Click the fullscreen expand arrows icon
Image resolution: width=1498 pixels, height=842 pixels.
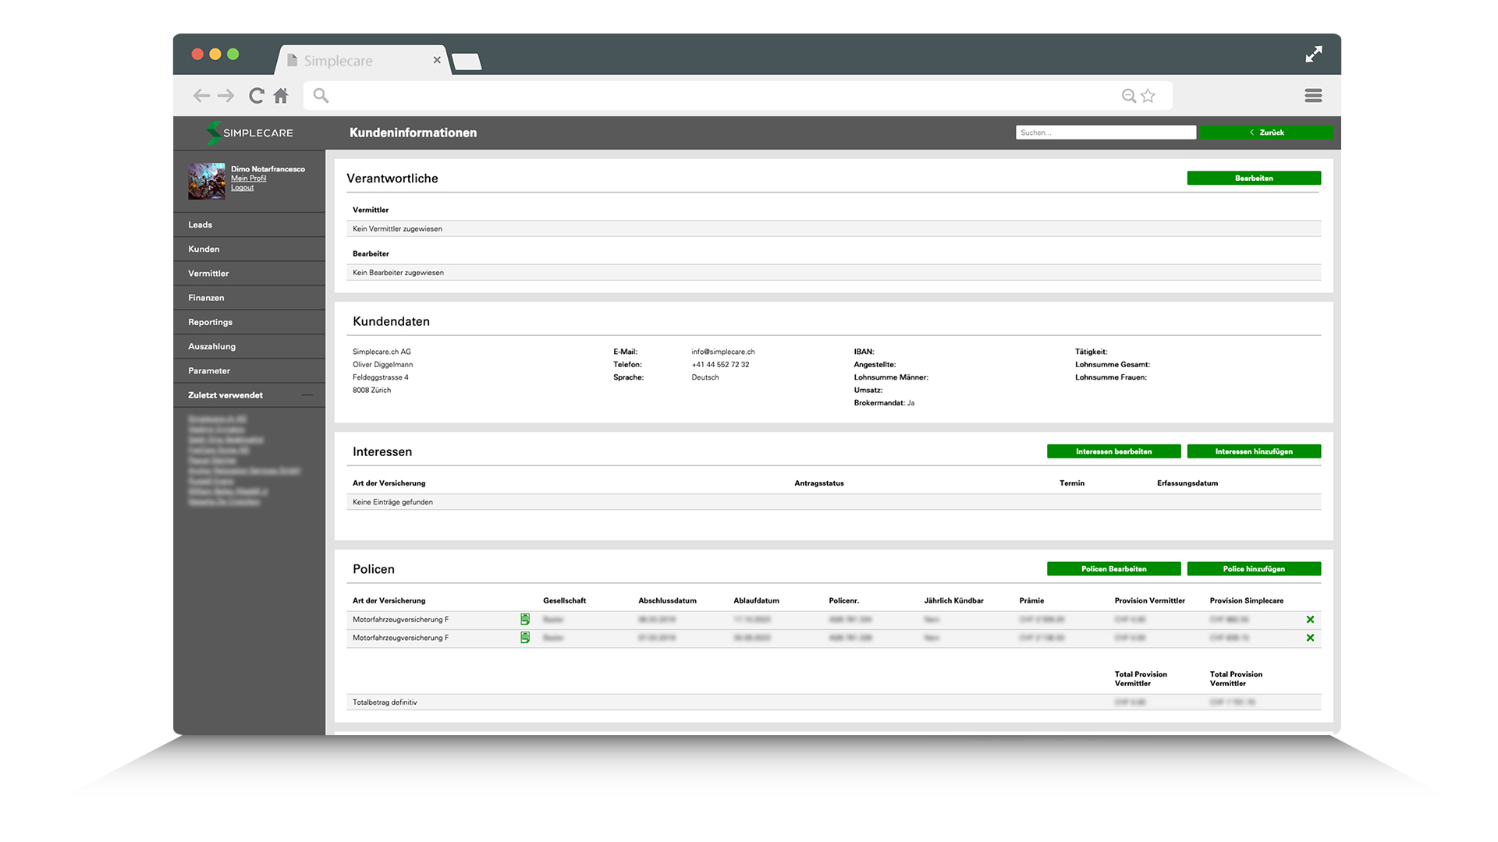1314,54
